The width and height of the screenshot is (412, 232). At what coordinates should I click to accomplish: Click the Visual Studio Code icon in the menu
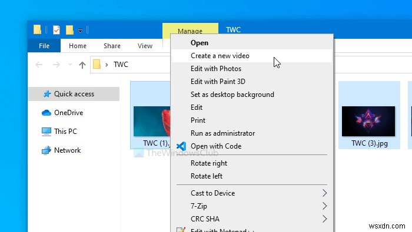pos(181,146)
